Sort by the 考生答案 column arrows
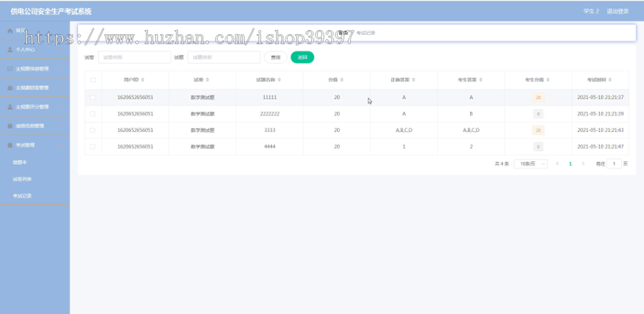Image resolution: width=644 pixels, height=314 pixels. (481, 80)
